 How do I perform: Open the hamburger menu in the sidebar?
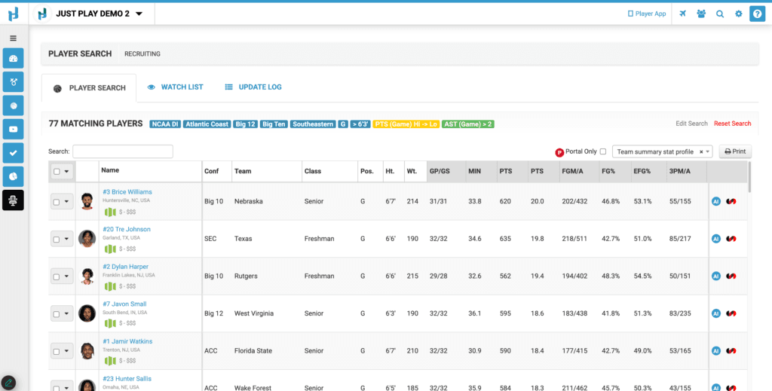coord(14,38)
